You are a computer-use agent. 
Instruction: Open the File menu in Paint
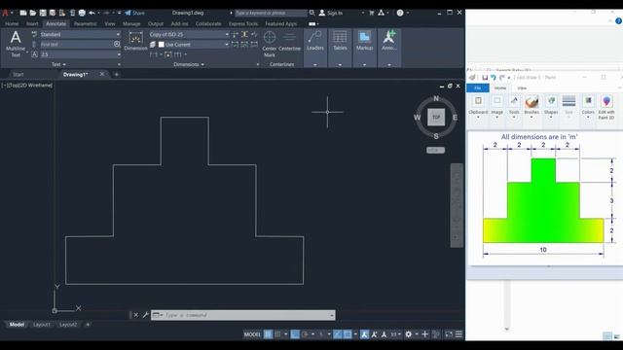478,87
